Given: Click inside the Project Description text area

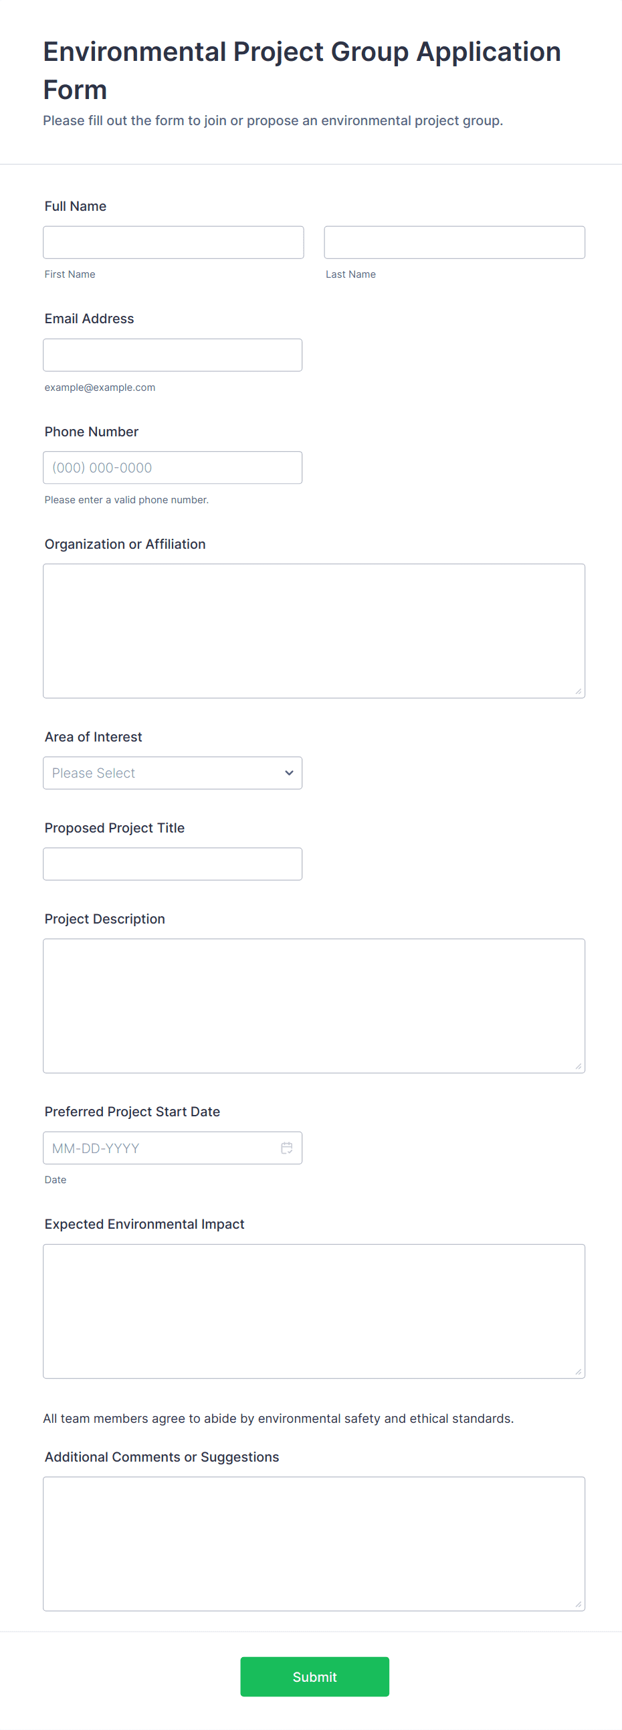Looking at the screenshot, I should [314, 1005].
